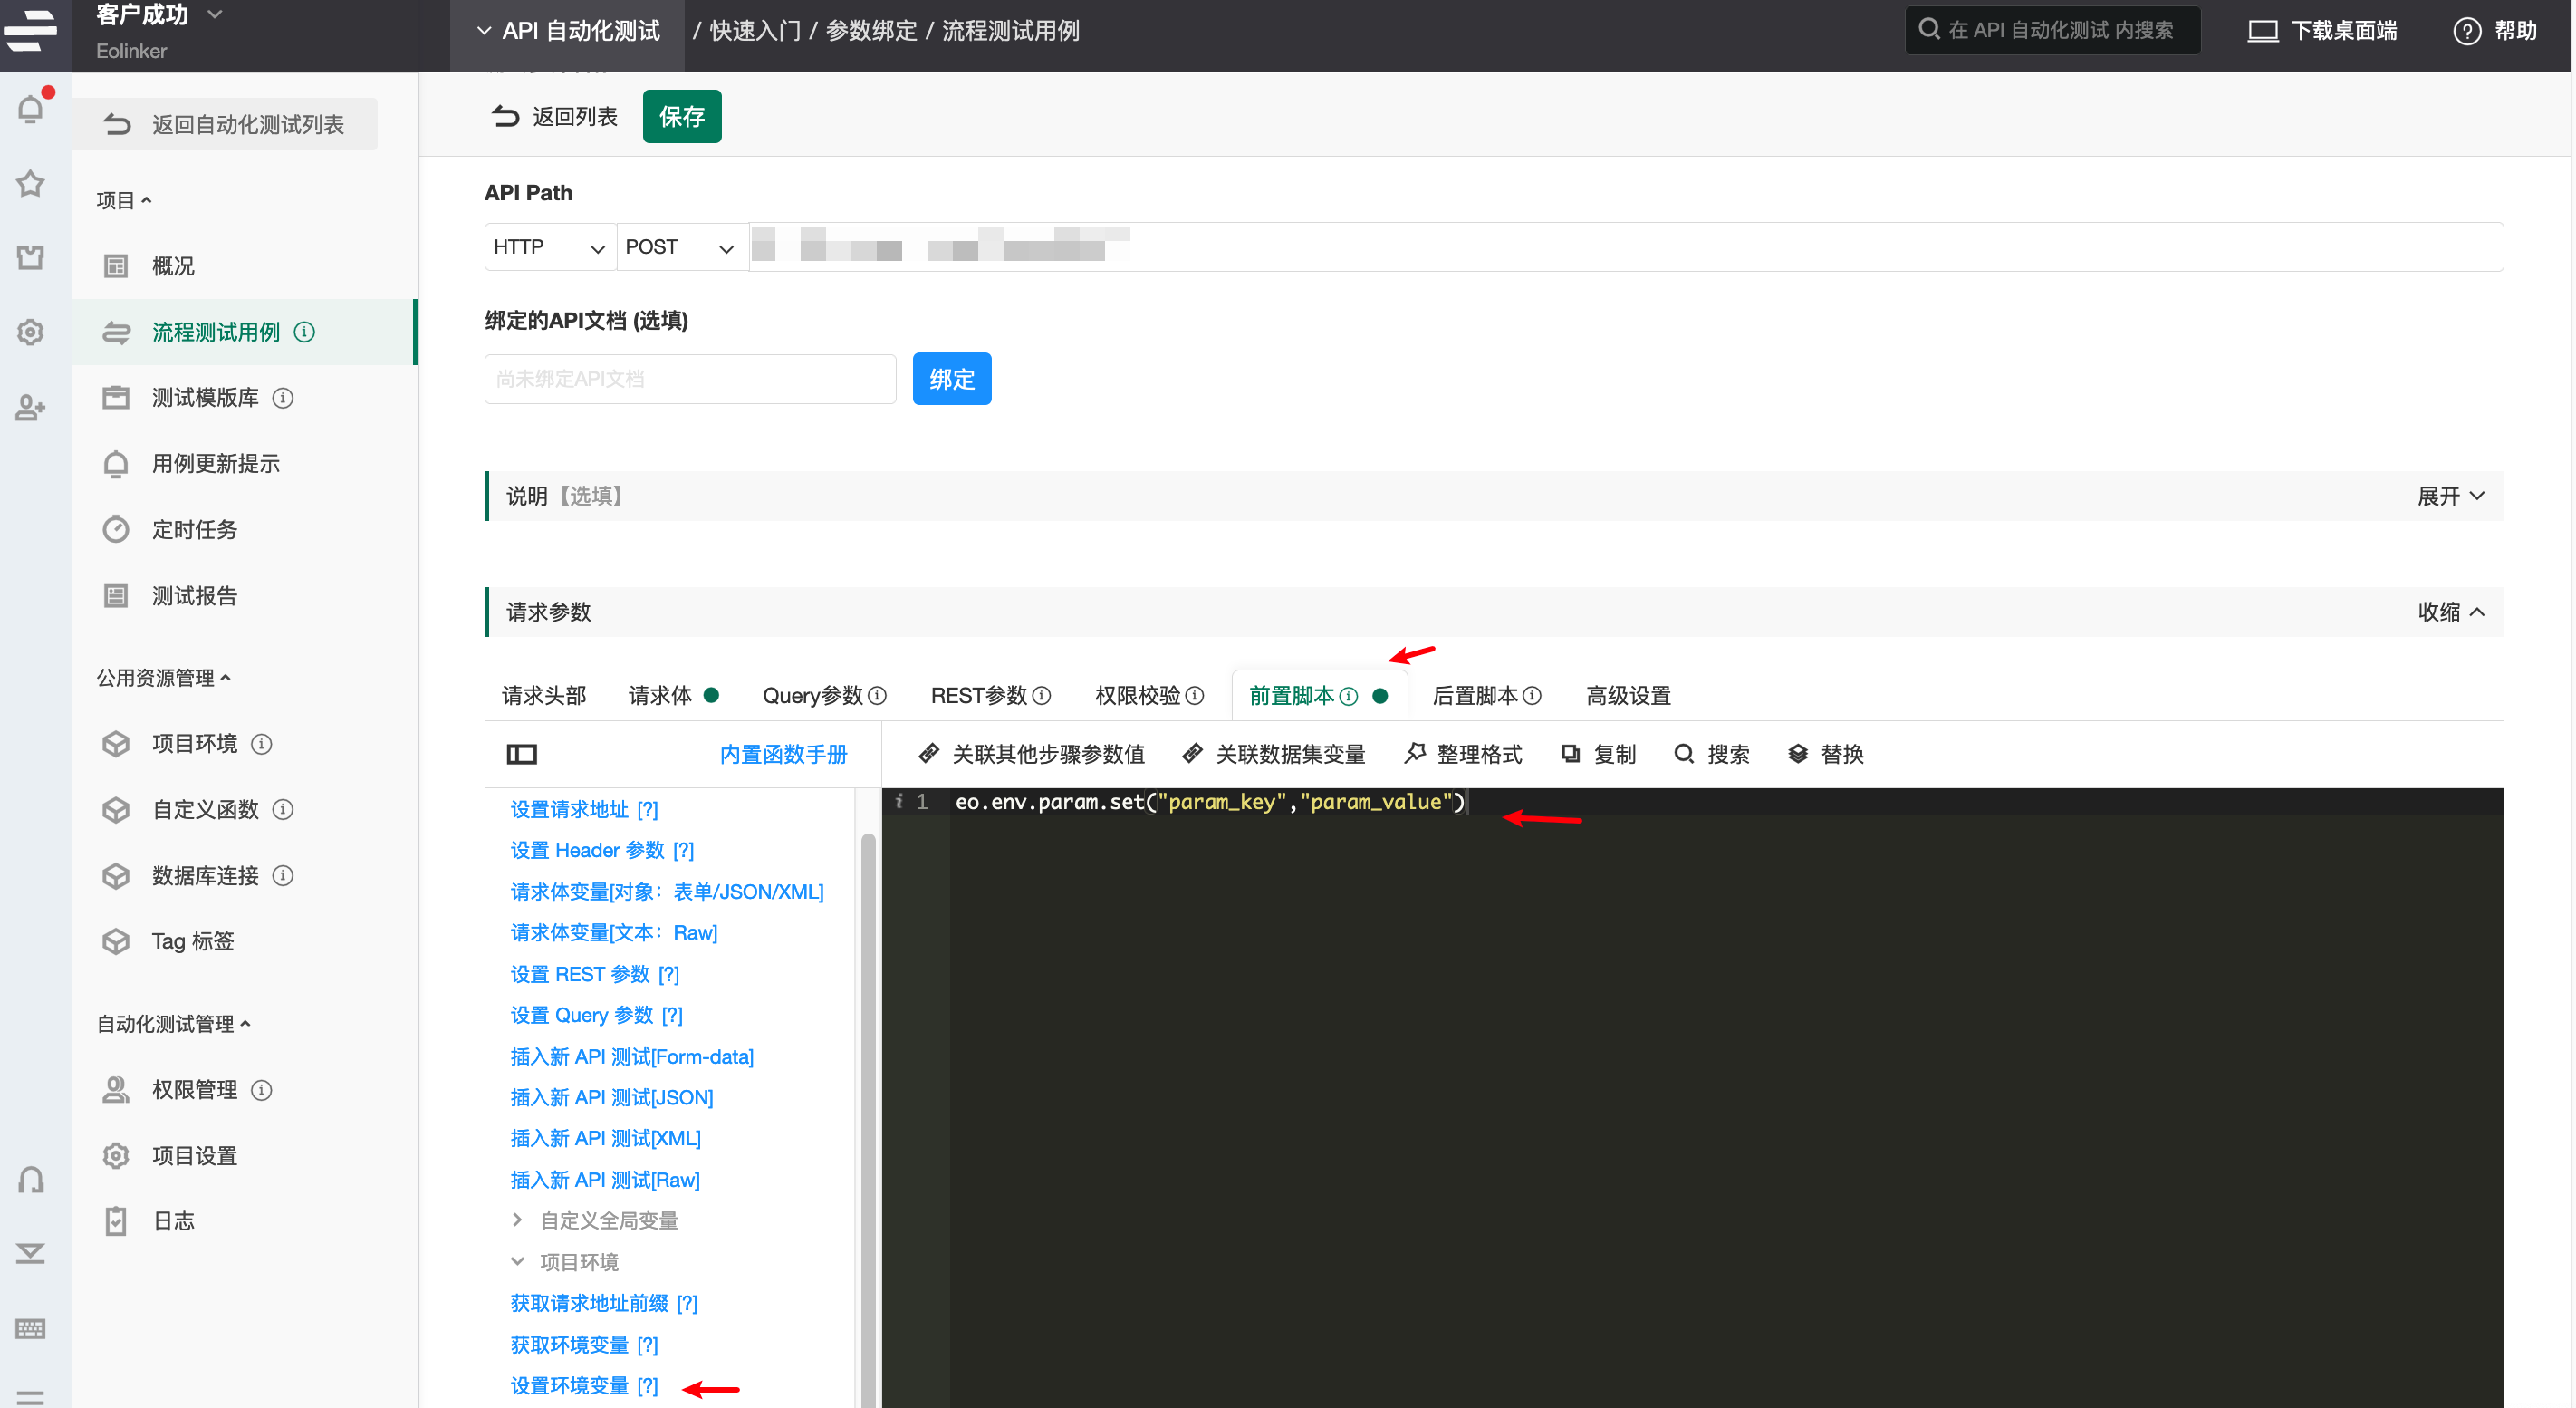The height and width of the screenshot is (1408, 2576).
Task: Switch to the Query参数 tab
Action: (812, 695)
